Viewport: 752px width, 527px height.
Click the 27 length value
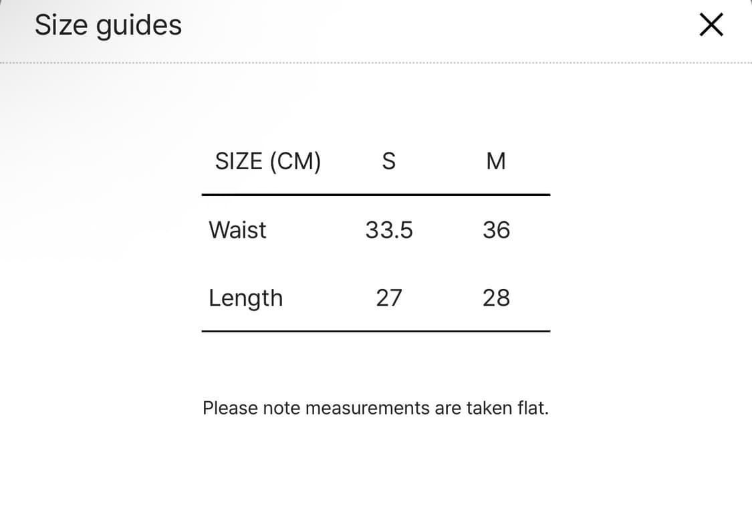[388, 298]
